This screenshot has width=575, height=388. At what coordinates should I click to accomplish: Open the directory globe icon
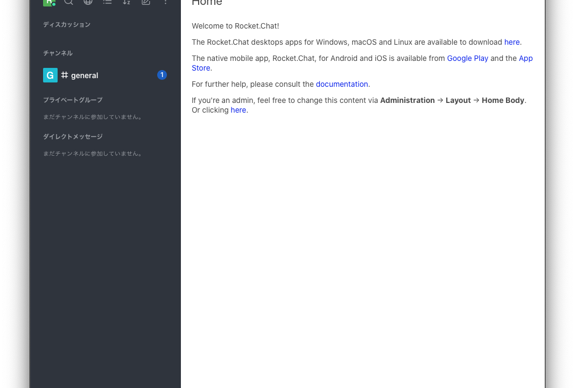[88, 2]
